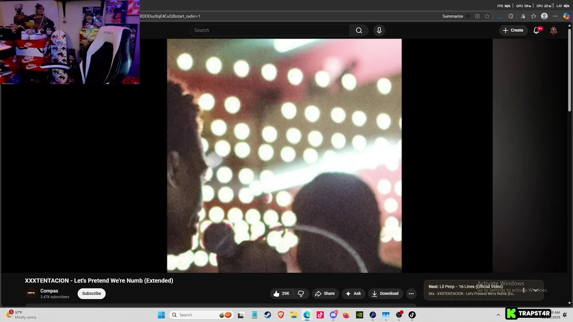This screenshot has width=573, height=322.
Task: Open Task View from the taskbar
Action: point(241,315)
